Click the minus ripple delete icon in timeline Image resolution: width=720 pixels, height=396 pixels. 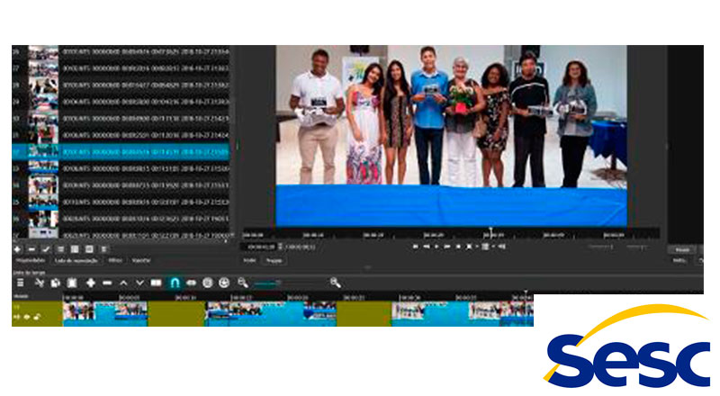[x=107, y=283]
